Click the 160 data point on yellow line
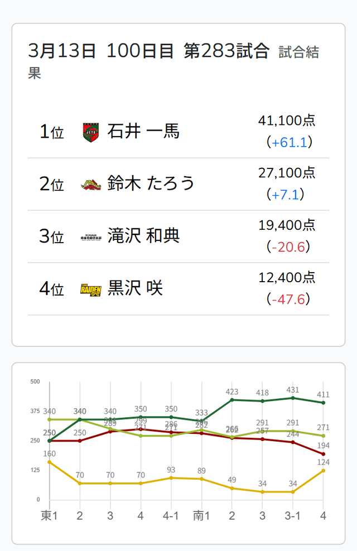This screenshot has height=551, width=357. point(50,462)
